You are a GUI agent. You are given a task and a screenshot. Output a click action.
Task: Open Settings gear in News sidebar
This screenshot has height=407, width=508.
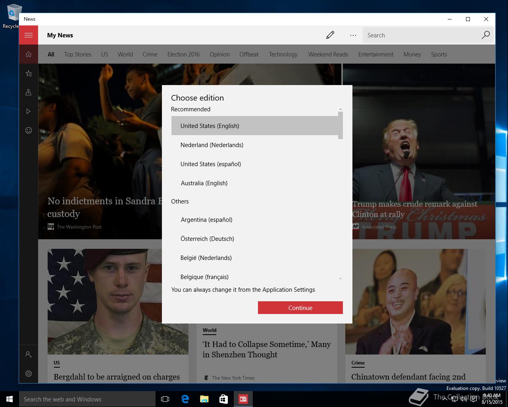[29, 374]
